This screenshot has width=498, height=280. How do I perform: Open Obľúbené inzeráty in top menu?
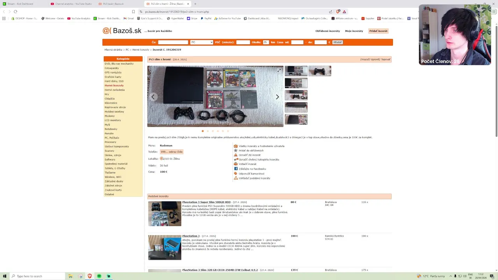tap(328, 31)
